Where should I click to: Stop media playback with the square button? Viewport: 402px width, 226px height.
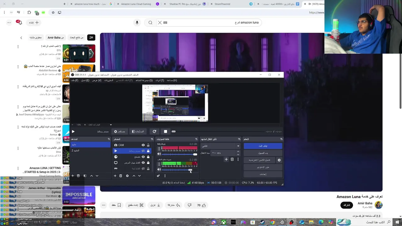pyautogui.click(x=166, y=132)
